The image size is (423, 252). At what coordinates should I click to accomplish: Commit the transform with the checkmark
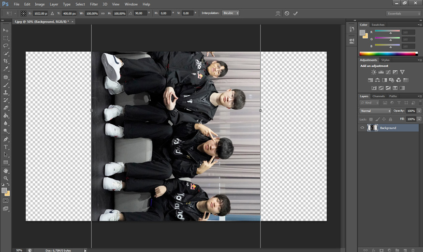tap(295, 14)
